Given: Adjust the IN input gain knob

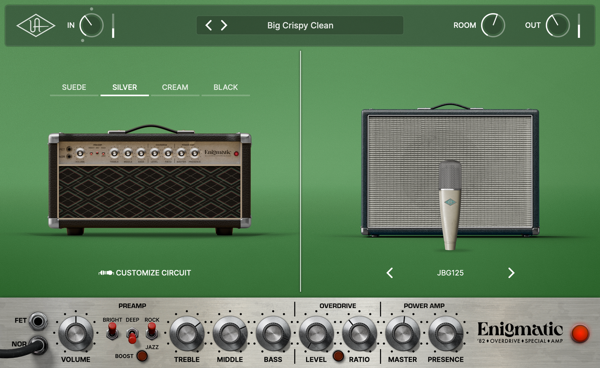Looking at the screenshot, I should click(x=91, y=25).
